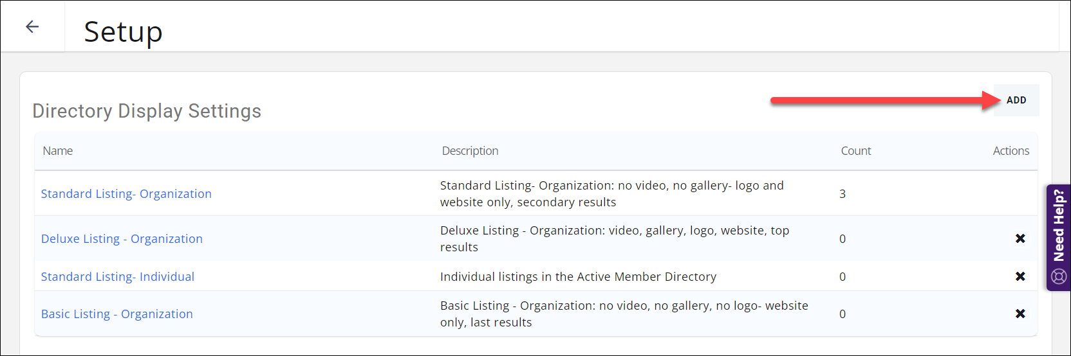The width and height of the screenshot is (1071, 356).
Task: Open the Basic Listing - Organization link
Action: point(117,314)
